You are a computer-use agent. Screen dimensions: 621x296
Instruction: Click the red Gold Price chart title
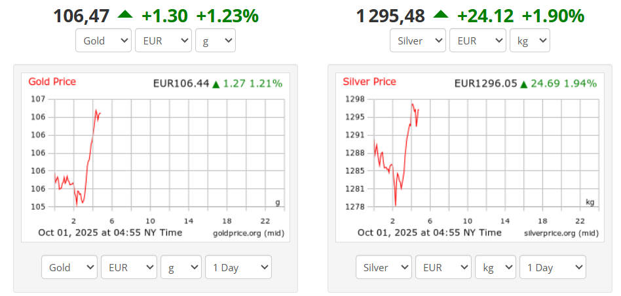coord(52,82)
